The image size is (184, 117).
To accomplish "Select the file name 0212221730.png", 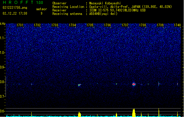I will pos(15,8).
